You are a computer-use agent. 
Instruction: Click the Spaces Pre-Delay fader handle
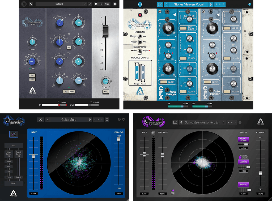(x=163, y=155)
